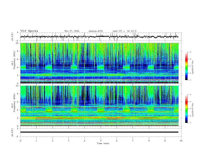Click the ch.2 spectrogram color scale bar

click(186, 109)
